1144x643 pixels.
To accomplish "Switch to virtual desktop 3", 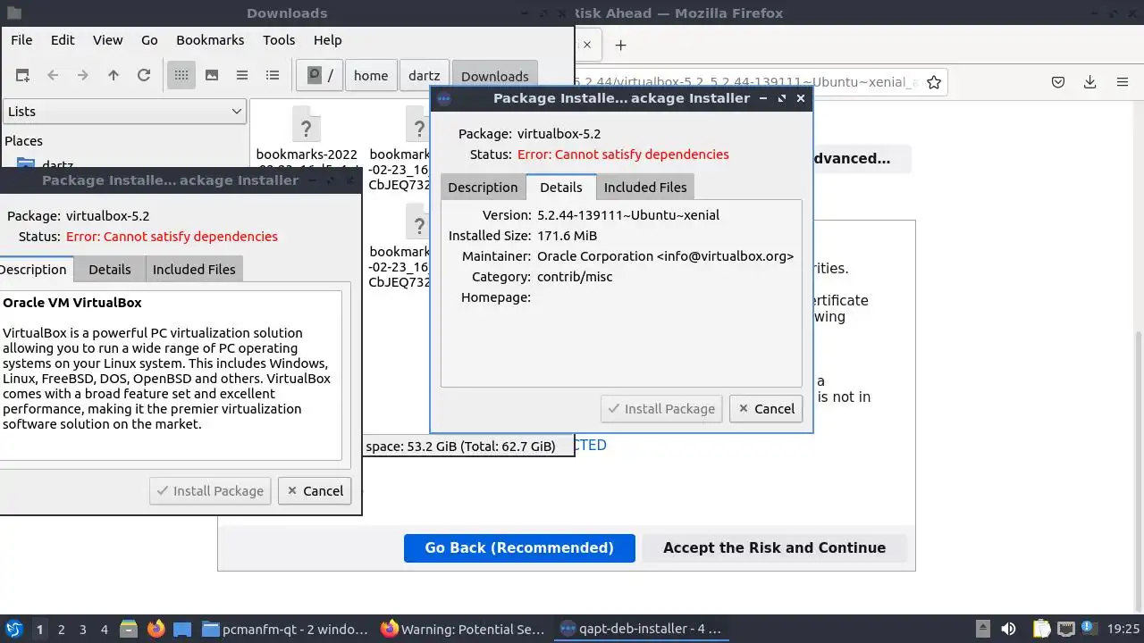I will 83,630.
